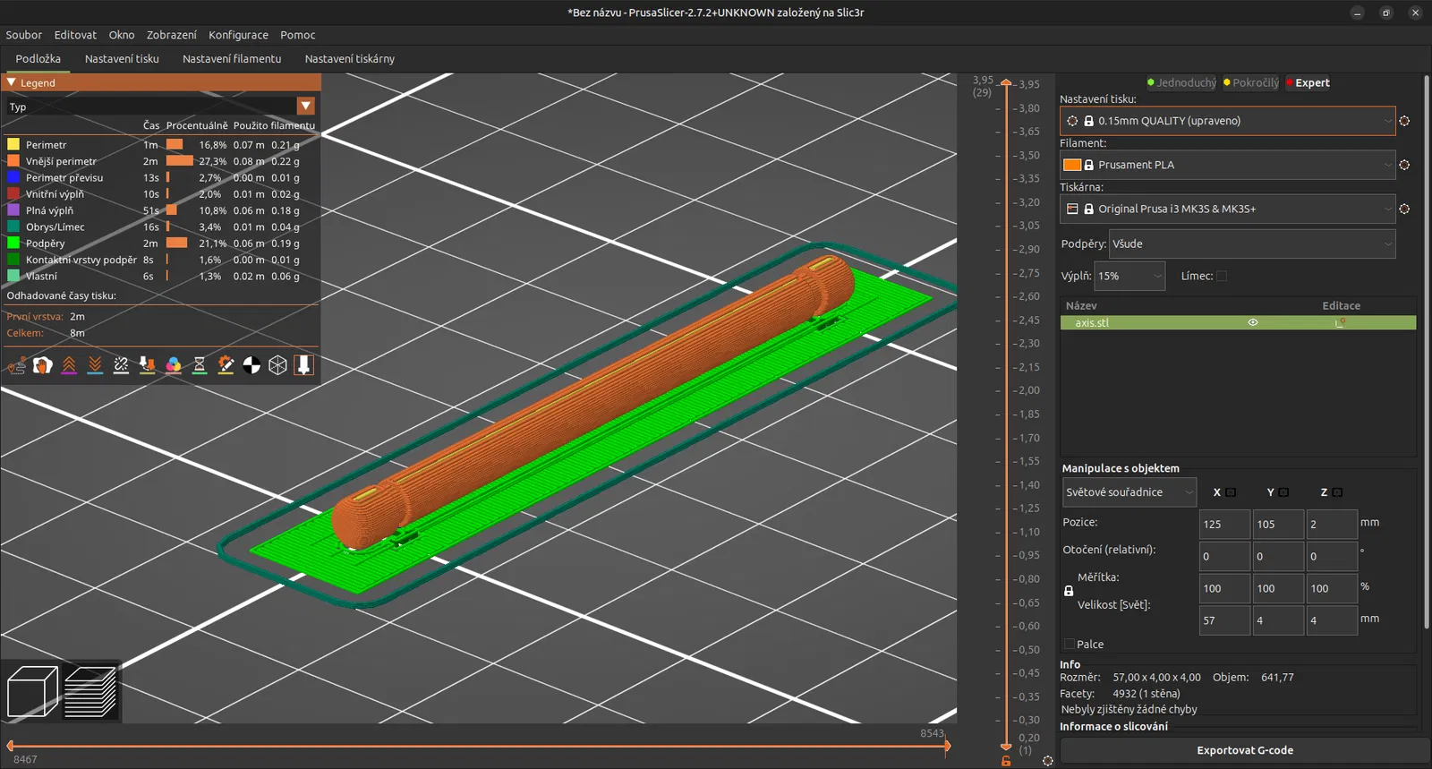Open the Světové souřadnice coordinate dropdown

[1129, 492]
